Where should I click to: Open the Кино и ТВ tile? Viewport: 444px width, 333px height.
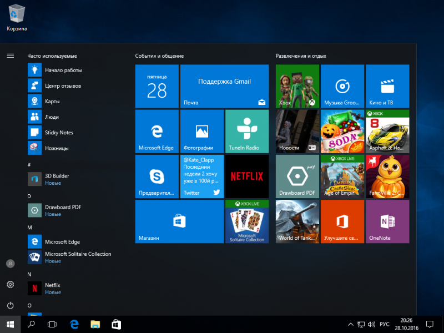[387, 86]
